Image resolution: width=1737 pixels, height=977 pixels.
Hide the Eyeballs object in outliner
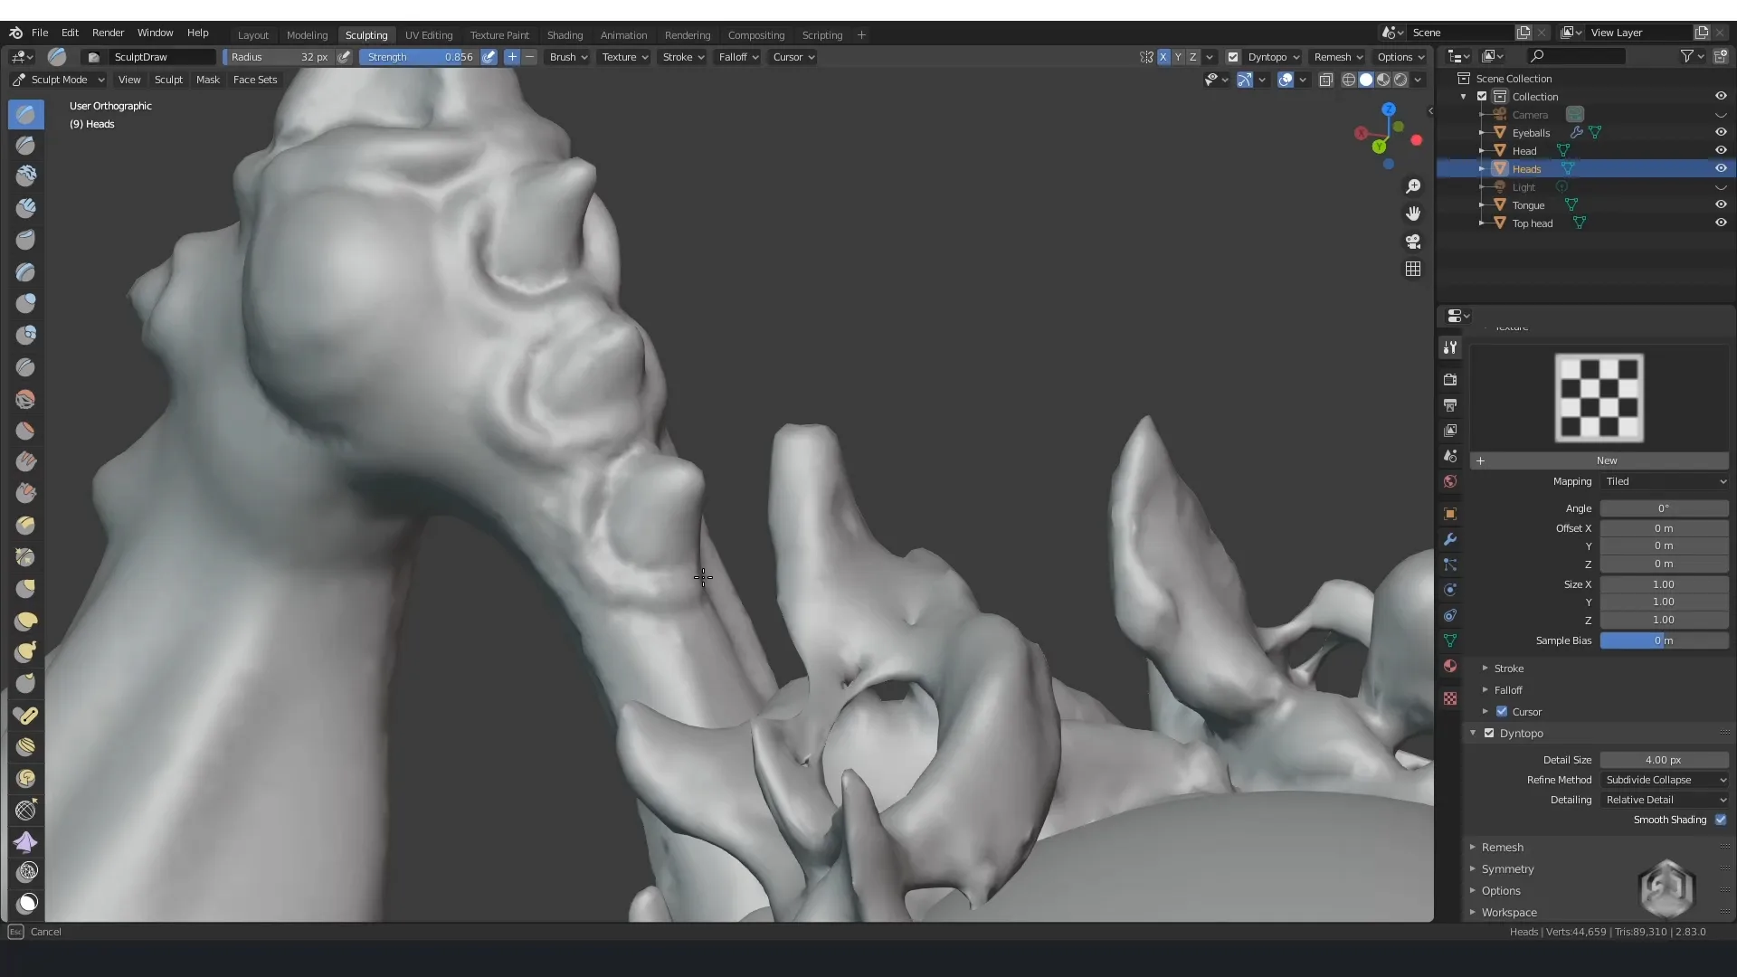point(1721,132)
